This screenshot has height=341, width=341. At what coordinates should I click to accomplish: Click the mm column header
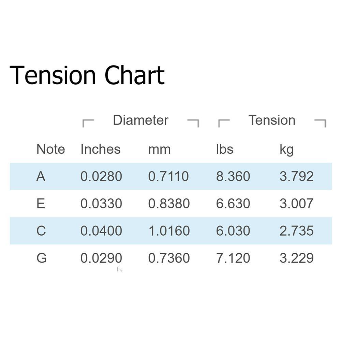click(x=159, y=150)
